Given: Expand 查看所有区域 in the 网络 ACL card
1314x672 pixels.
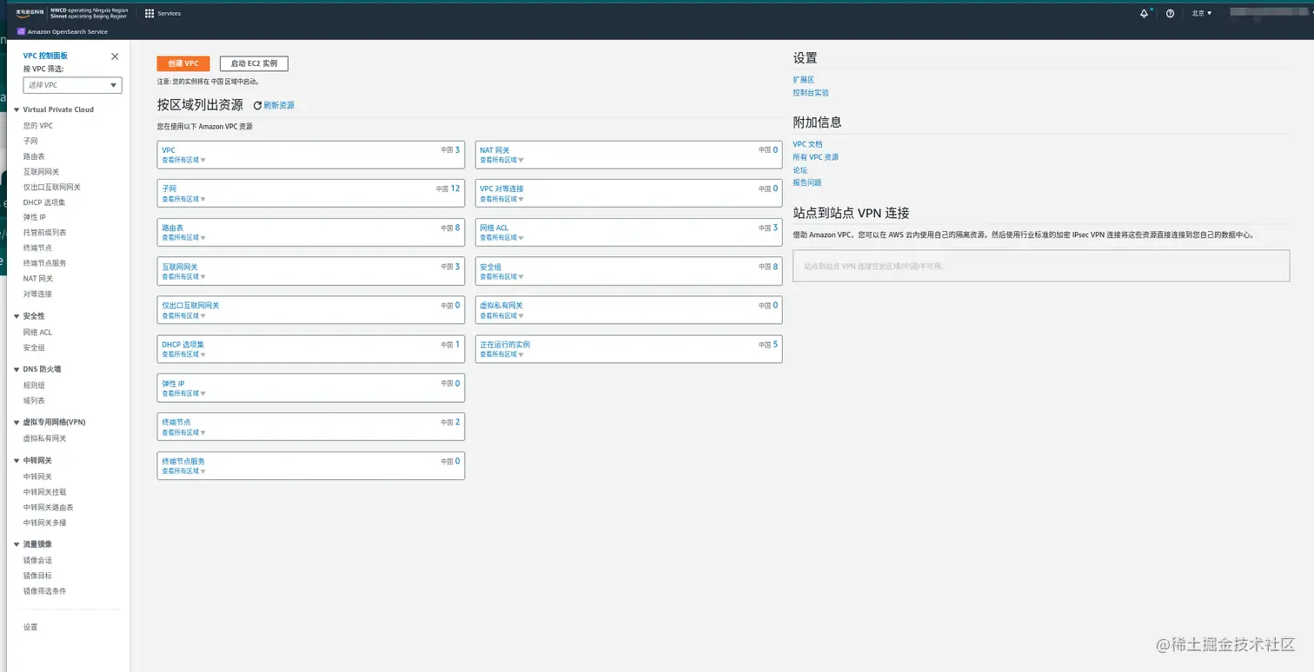Looking at the screenshot, I should point(501,237).
